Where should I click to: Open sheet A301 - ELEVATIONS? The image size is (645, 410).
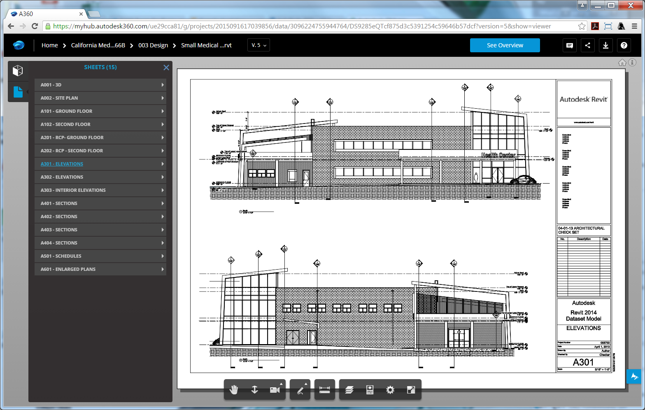pyautogui.click(x=100, y=164)
